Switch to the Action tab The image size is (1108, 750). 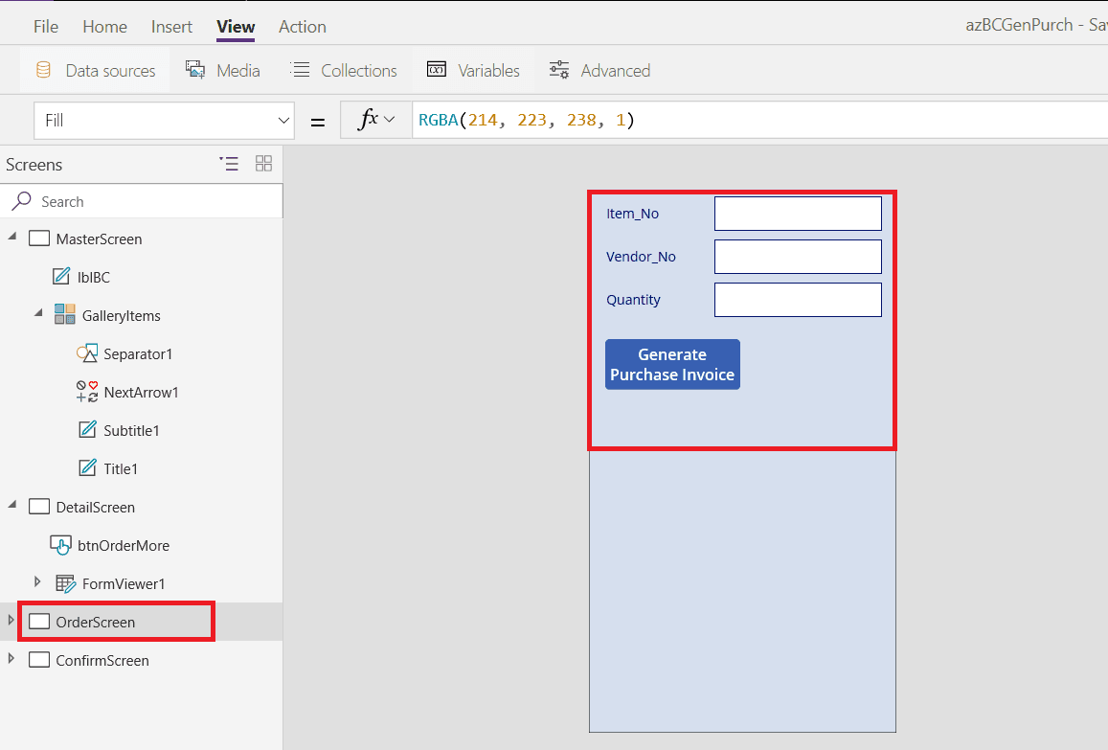pos(303,27)
